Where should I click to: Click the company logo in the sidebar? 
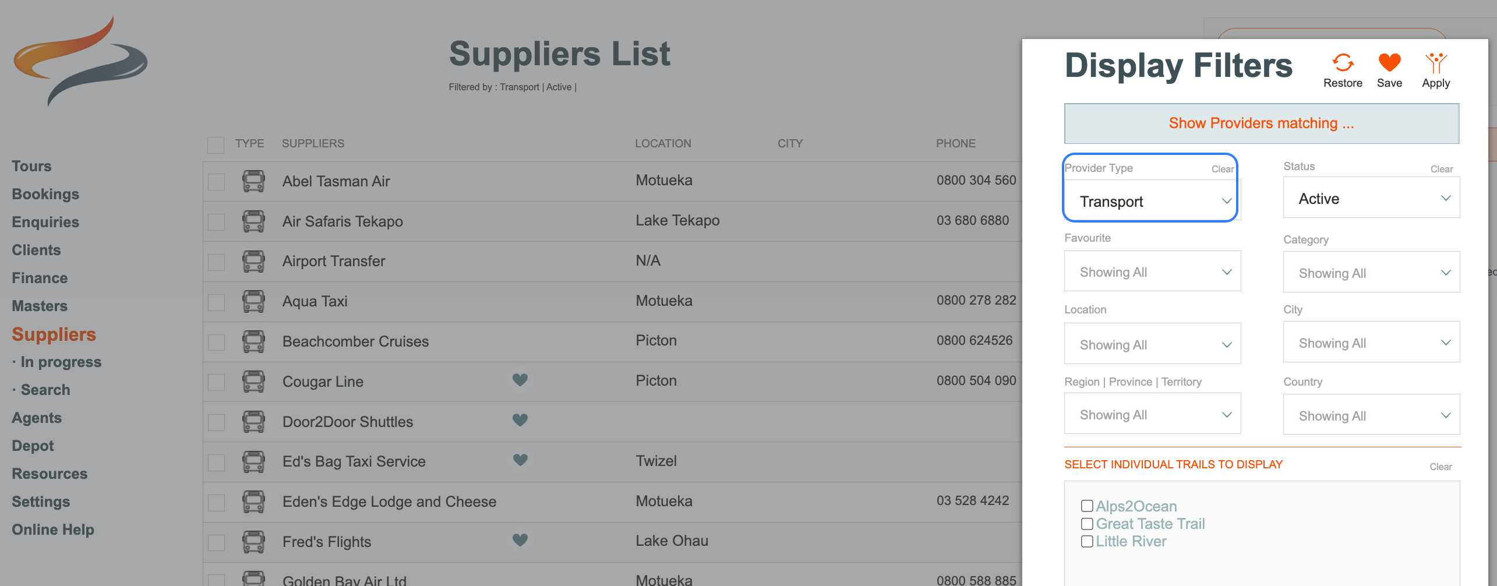(80, 61)
